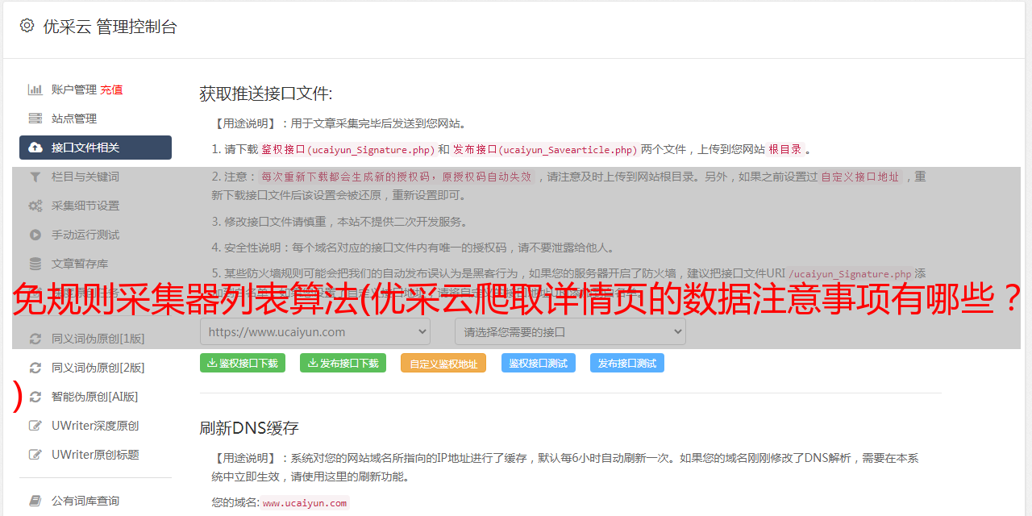Click the server icon beside 站点管理
This screenshot has height=516, width=1032.
pyautogui.click(x=35, y=119)
